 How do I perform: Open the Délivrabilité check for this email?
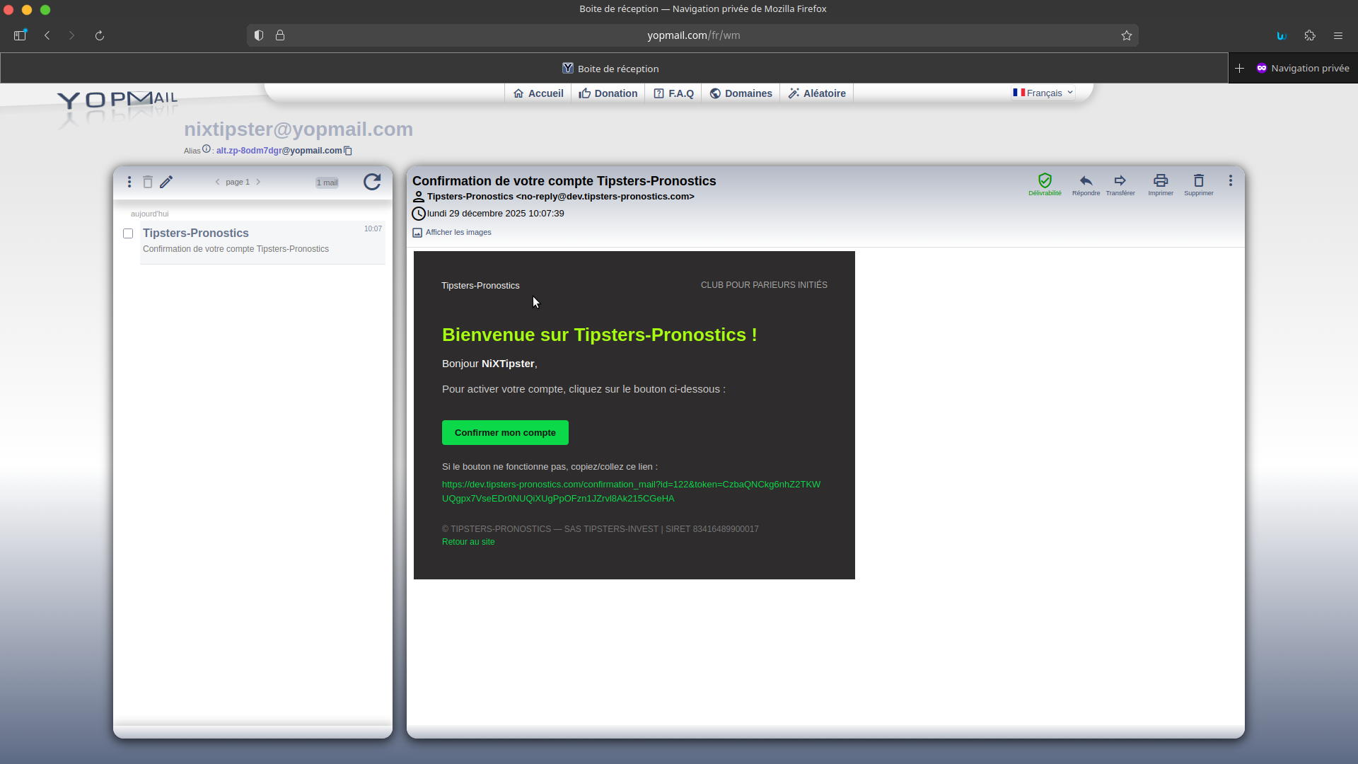click(x=1045, y=181)
